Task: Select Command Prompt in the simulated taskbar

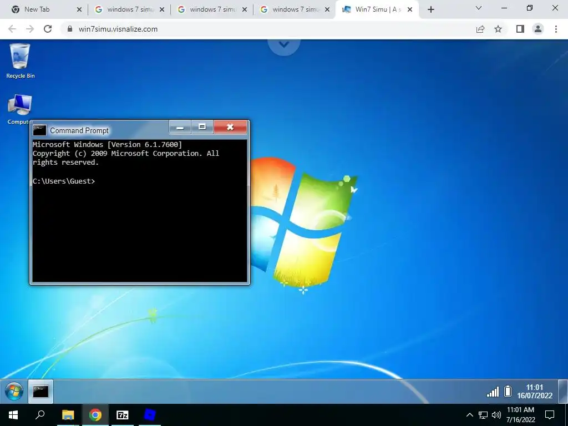Action: click(40, 391)
